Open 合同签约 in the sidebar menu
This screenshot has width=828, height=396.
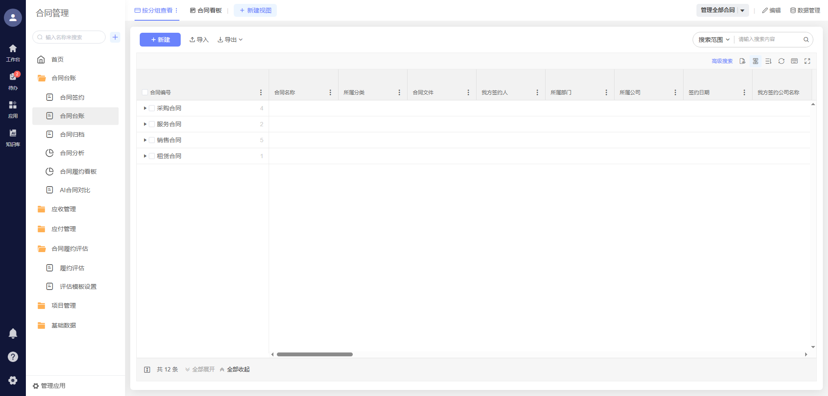point(72,97)
